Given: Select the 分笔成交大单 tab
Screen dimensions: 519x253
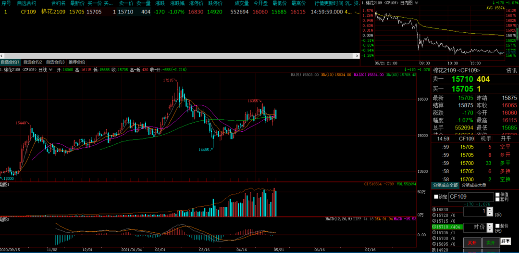Looking at the screenshot, I should (474, 185).
